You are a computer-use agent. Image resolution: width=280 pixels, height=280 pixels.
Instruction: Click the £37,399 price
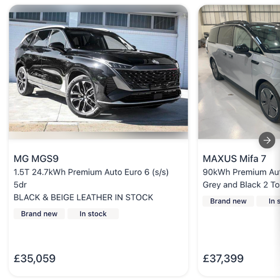pos(223,259)
